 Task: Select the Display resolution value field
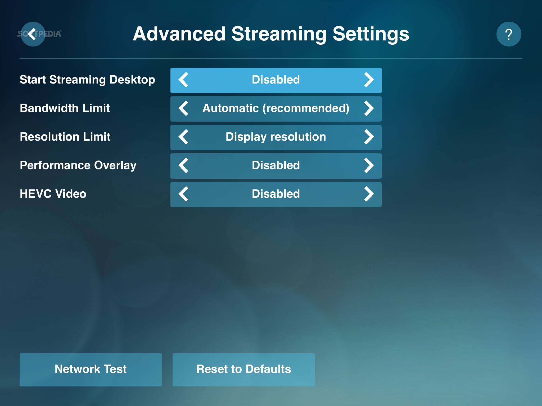(276, 137)
